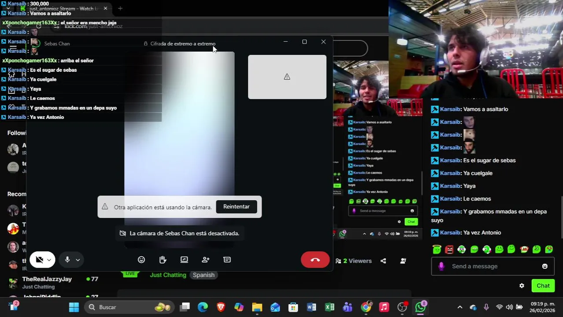Open the emoji picker in chat input

(x=545, y=266)
